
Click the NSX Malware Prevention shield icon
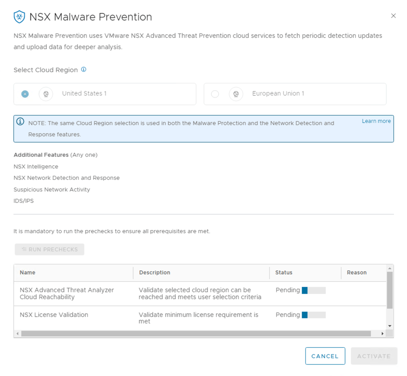19,17
